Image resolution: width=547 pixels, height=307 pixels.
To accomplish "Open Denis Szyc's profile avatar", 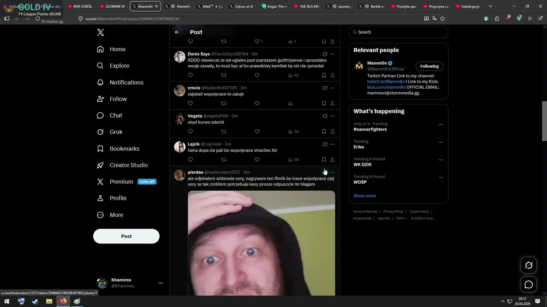I will pyautogui.click(x=179, y=57).
